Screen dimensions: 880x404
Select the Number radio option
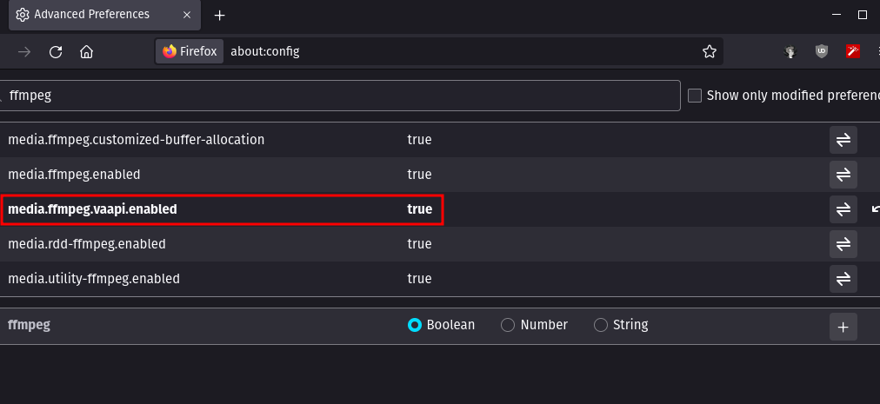tap(508, 325)
